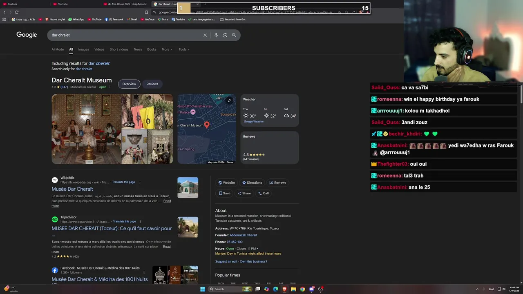Open the Copilot icon in the taskbar
This screenshot has height=294, width=523.
click(266, 289)
